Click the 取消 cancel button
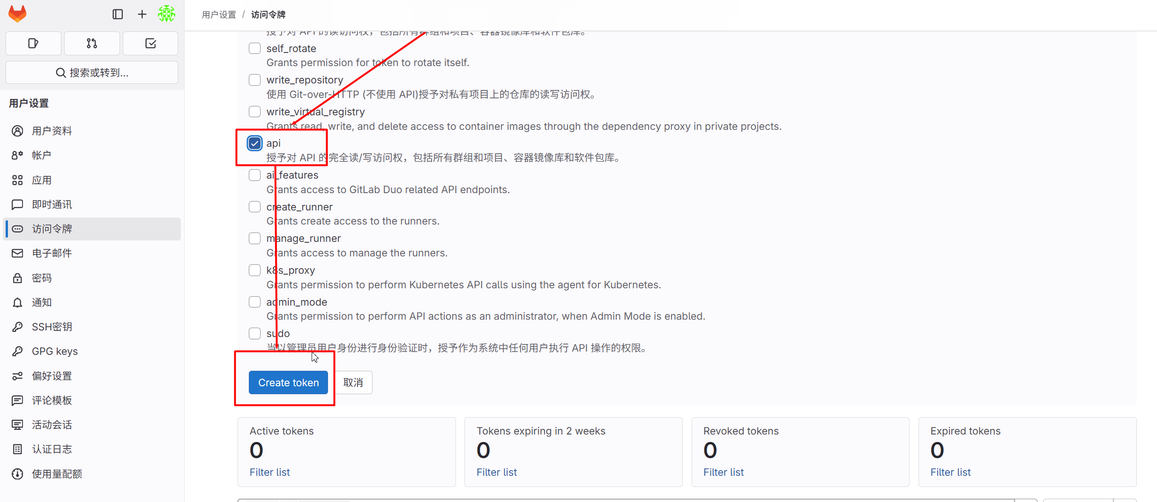Screen dimensions: 1157x502 click(353, 382)
